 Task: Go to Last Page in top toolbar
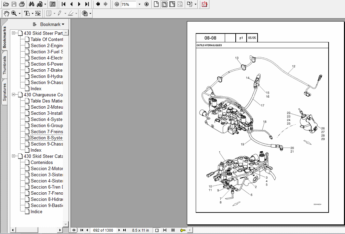pyautogui.click(x=87, y=4)
